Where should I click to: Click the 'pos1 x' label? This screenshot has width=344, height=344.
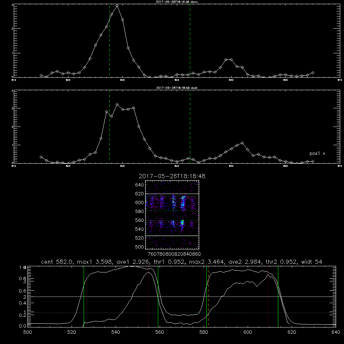coord(317,153)
